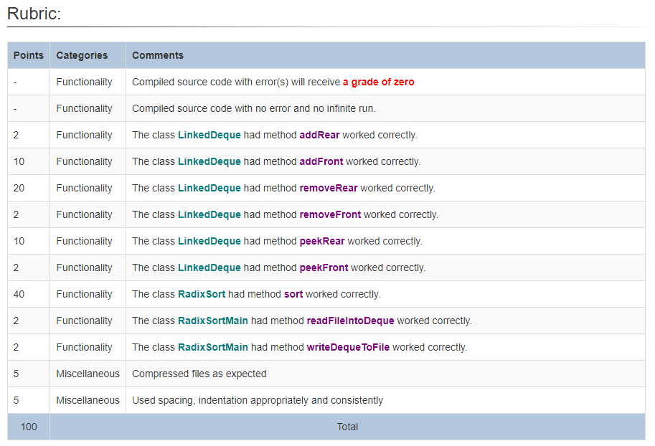Click the removeRear method name
Screen dimensions: 655x446
(x=329, y=188)
